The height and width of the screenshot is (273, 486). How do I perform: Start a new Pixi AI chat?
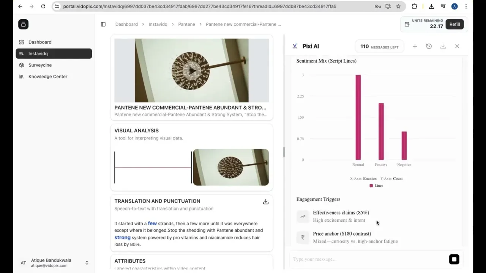click(x=415, y=46)
